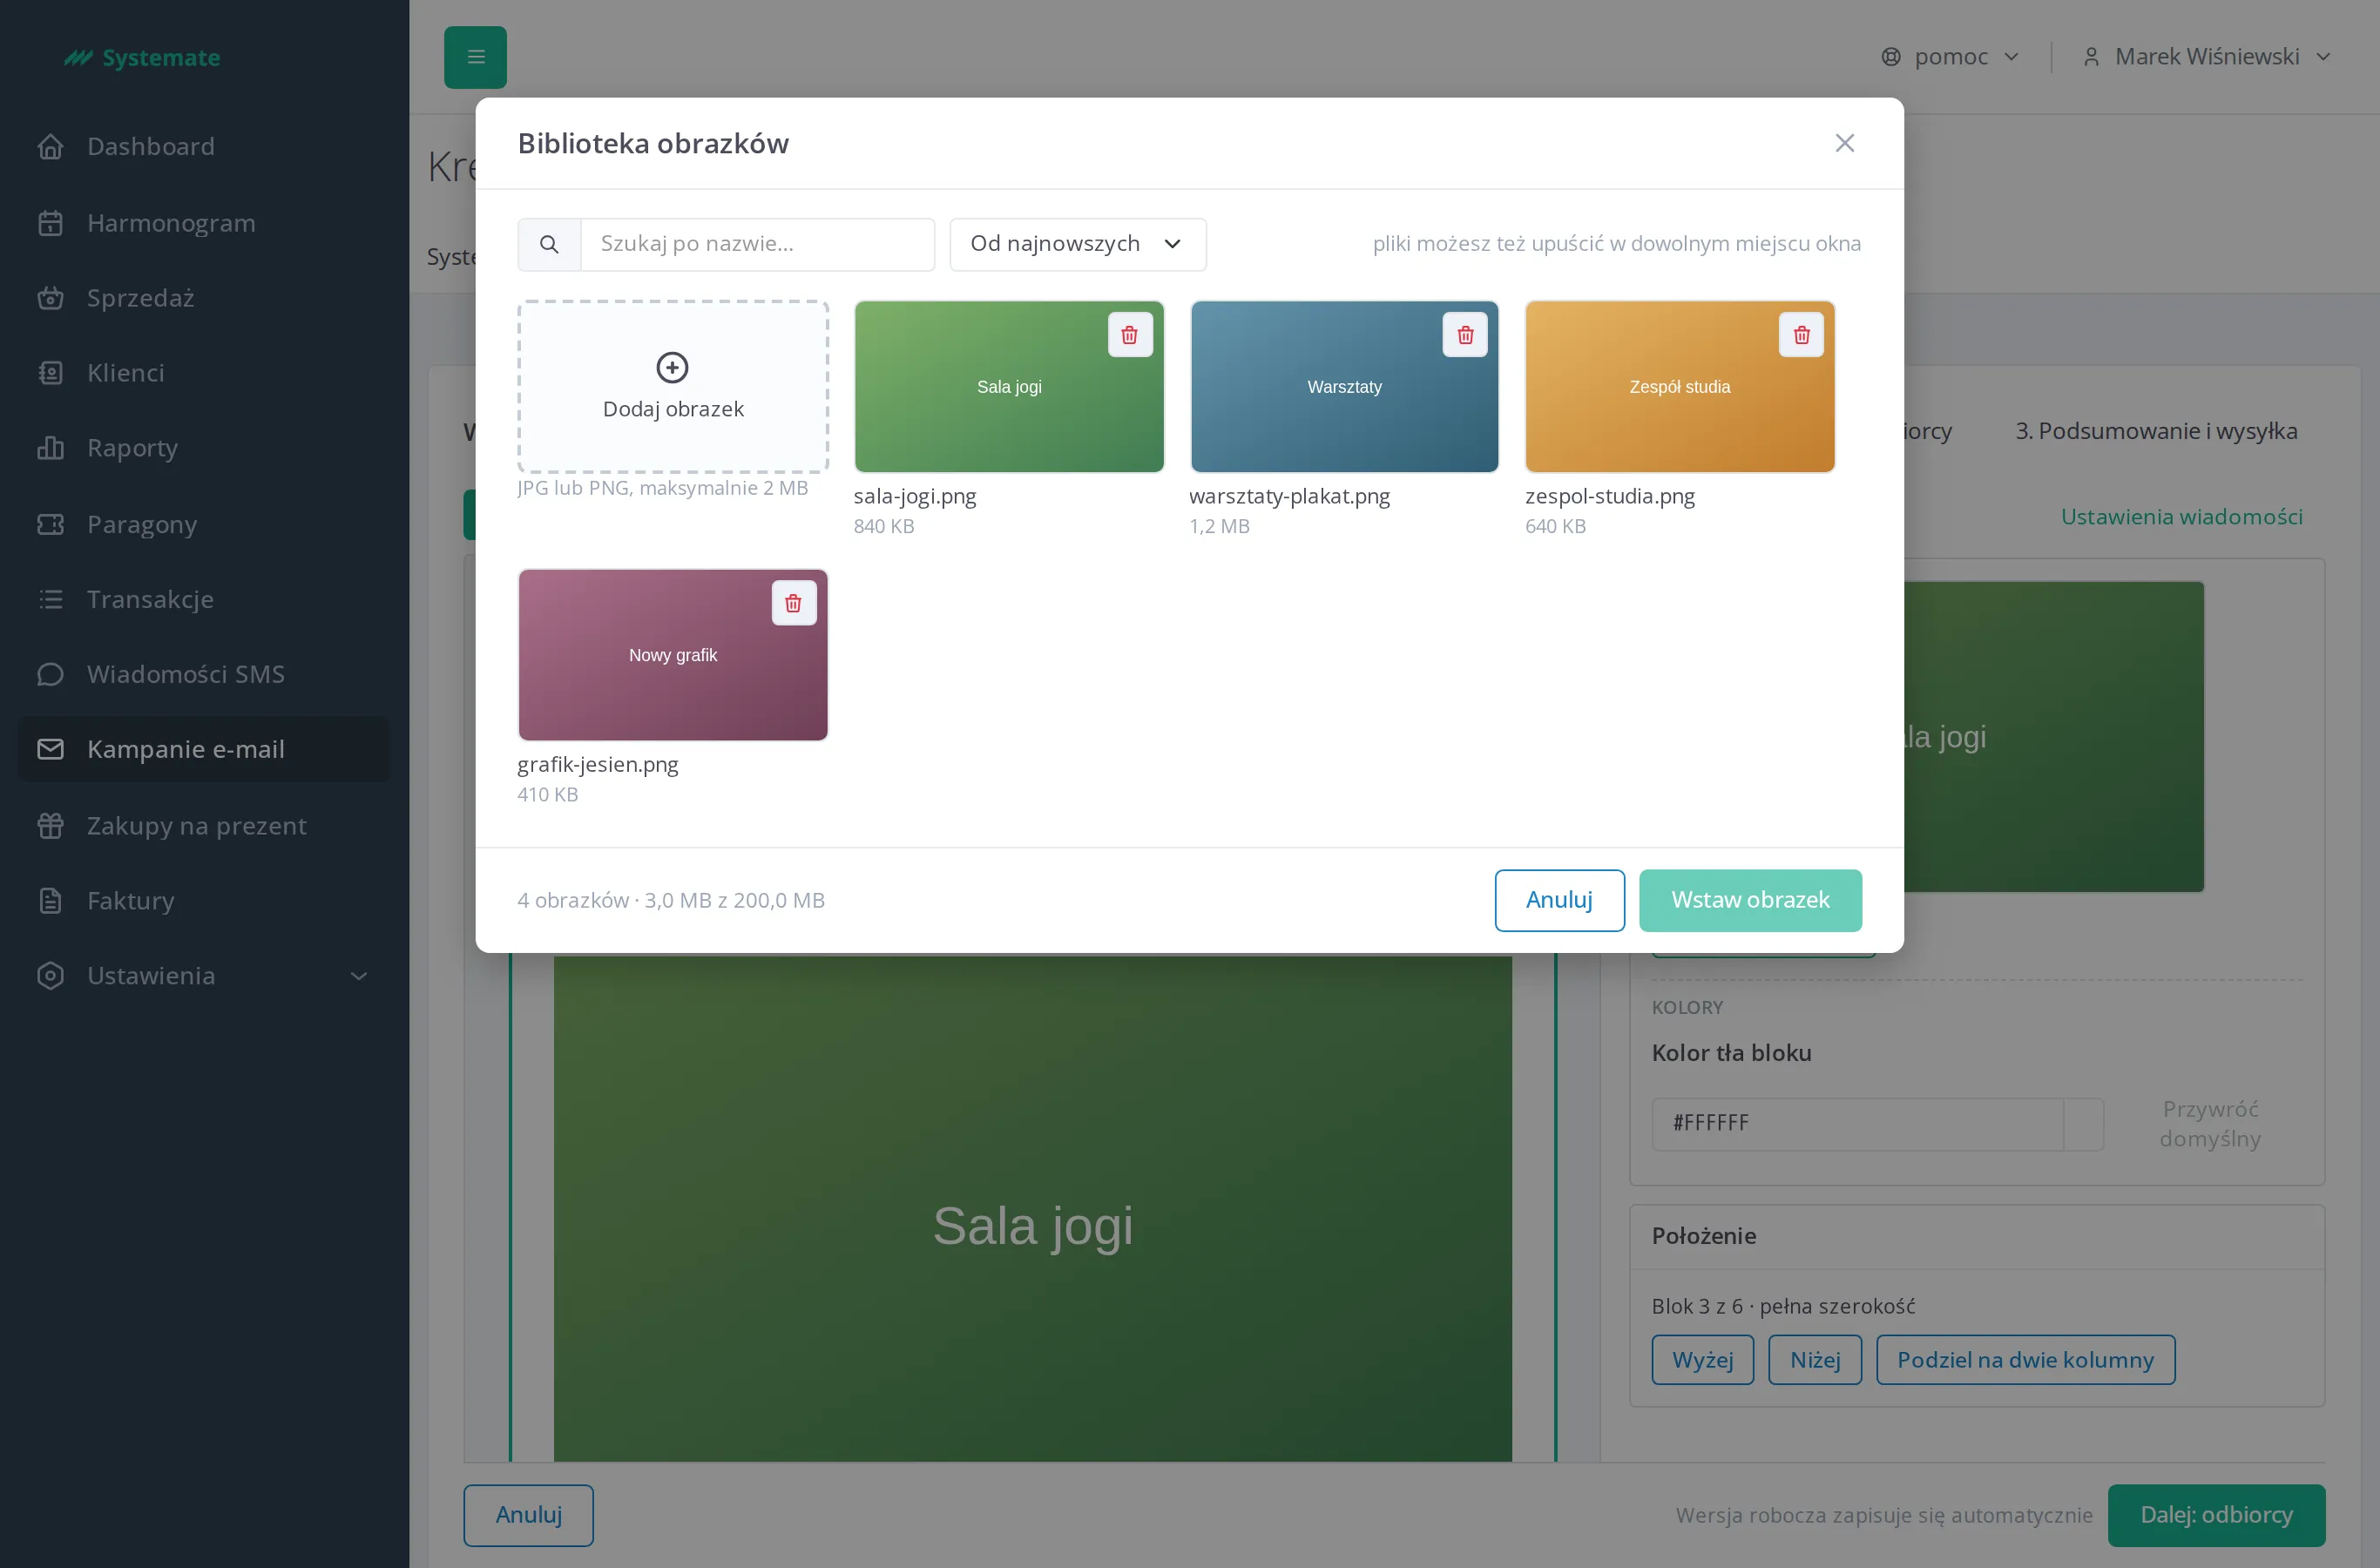Go to step 3. Podsumowanie i wysyłka
Viewport: 2380px width, 1568px height.
2156,431
